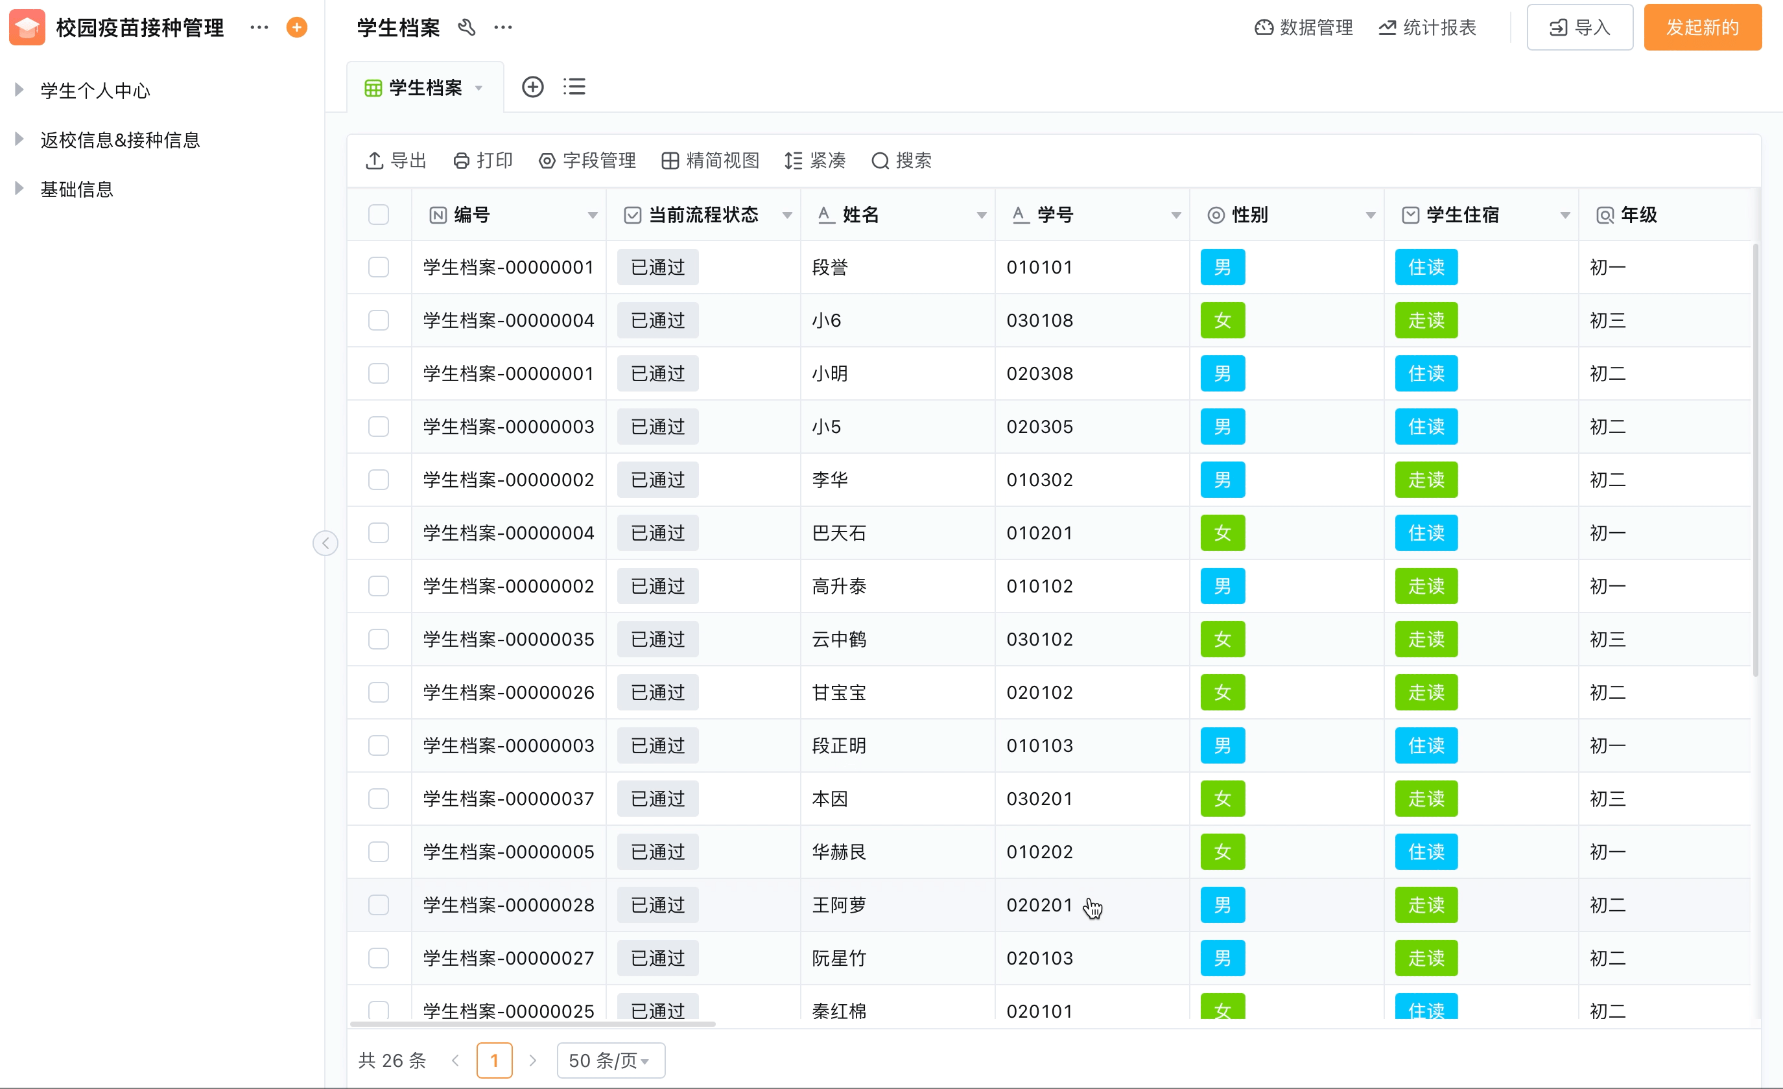Viewport: 1783px width, 1089px height.
Task: Click the 年级 column lookup icon
Action: pos(1605,215)
